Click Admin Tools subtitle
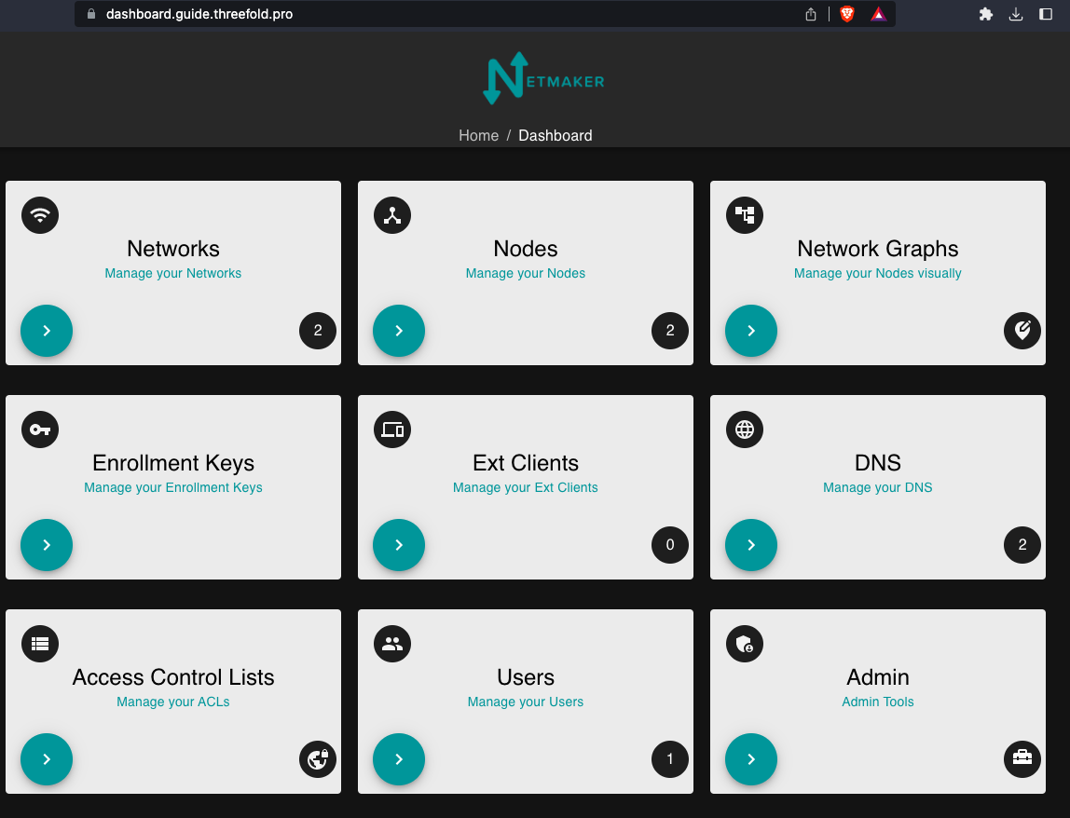This screenshot has height=818, width=1070. [x=878, y=702]
